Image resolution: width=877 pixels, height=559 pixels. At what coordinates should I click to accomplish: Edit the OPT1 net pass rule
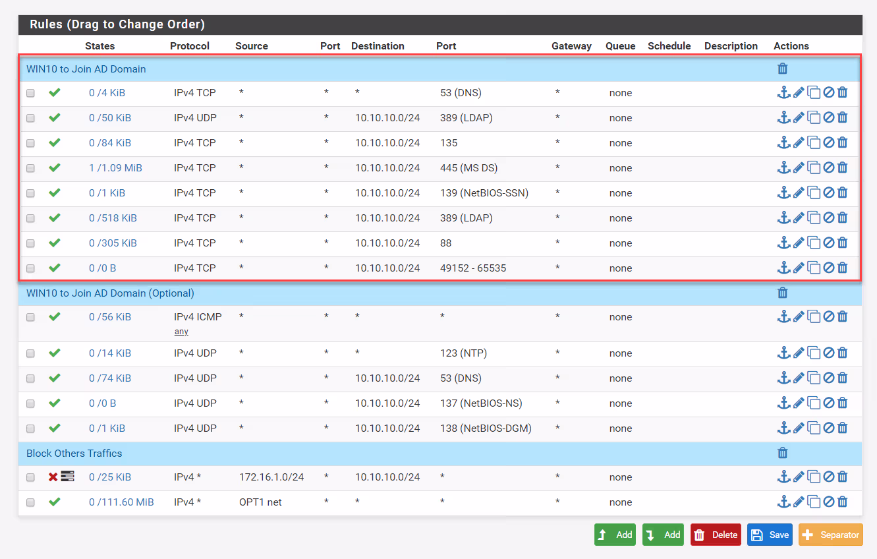pyautogui.click(x=797, y=502)
